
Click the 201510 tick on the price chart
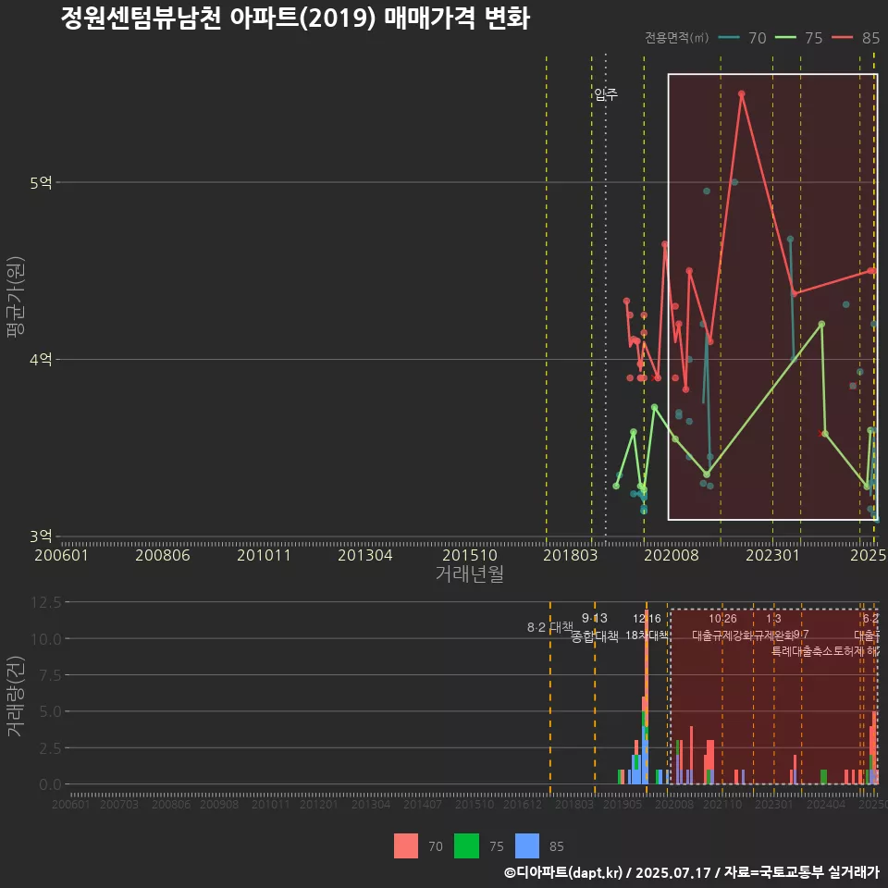click(x=470, y=555)
